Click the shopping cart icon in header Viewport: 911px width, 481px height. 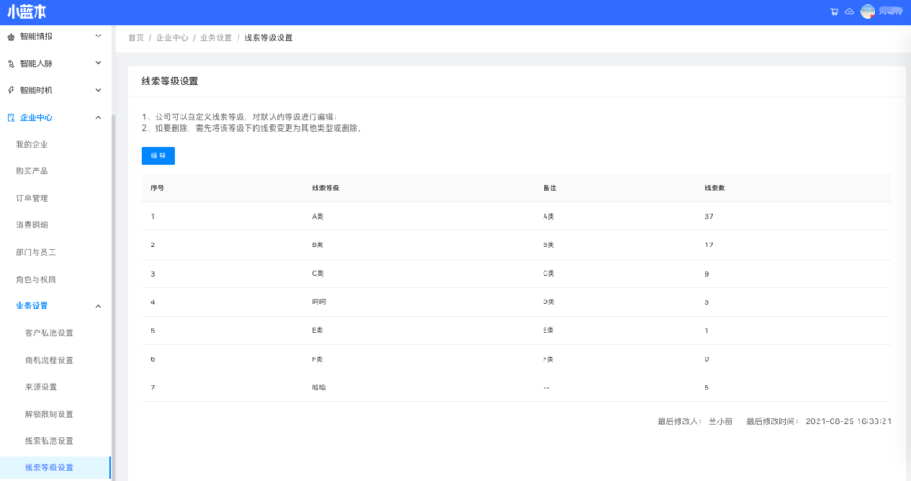(834, 12)
